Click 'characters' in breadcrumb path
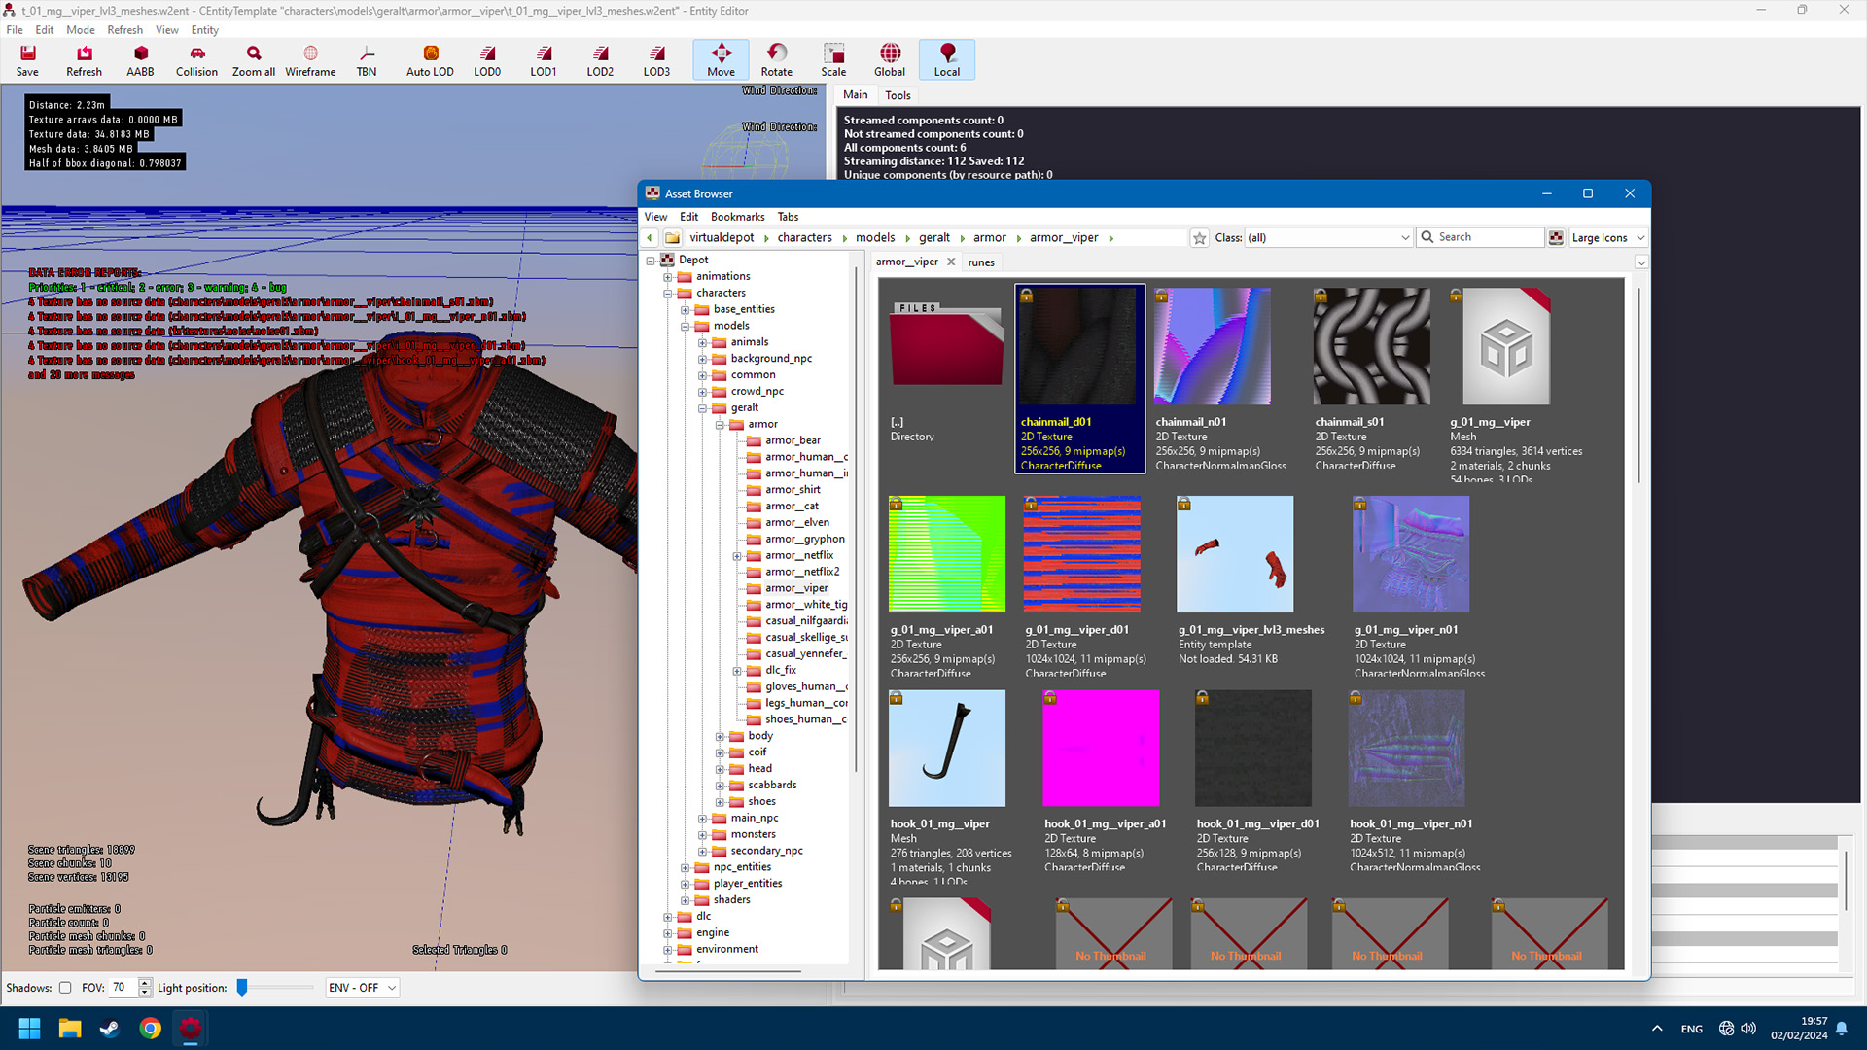The image size is (1867, 1050). coord(804,238)
